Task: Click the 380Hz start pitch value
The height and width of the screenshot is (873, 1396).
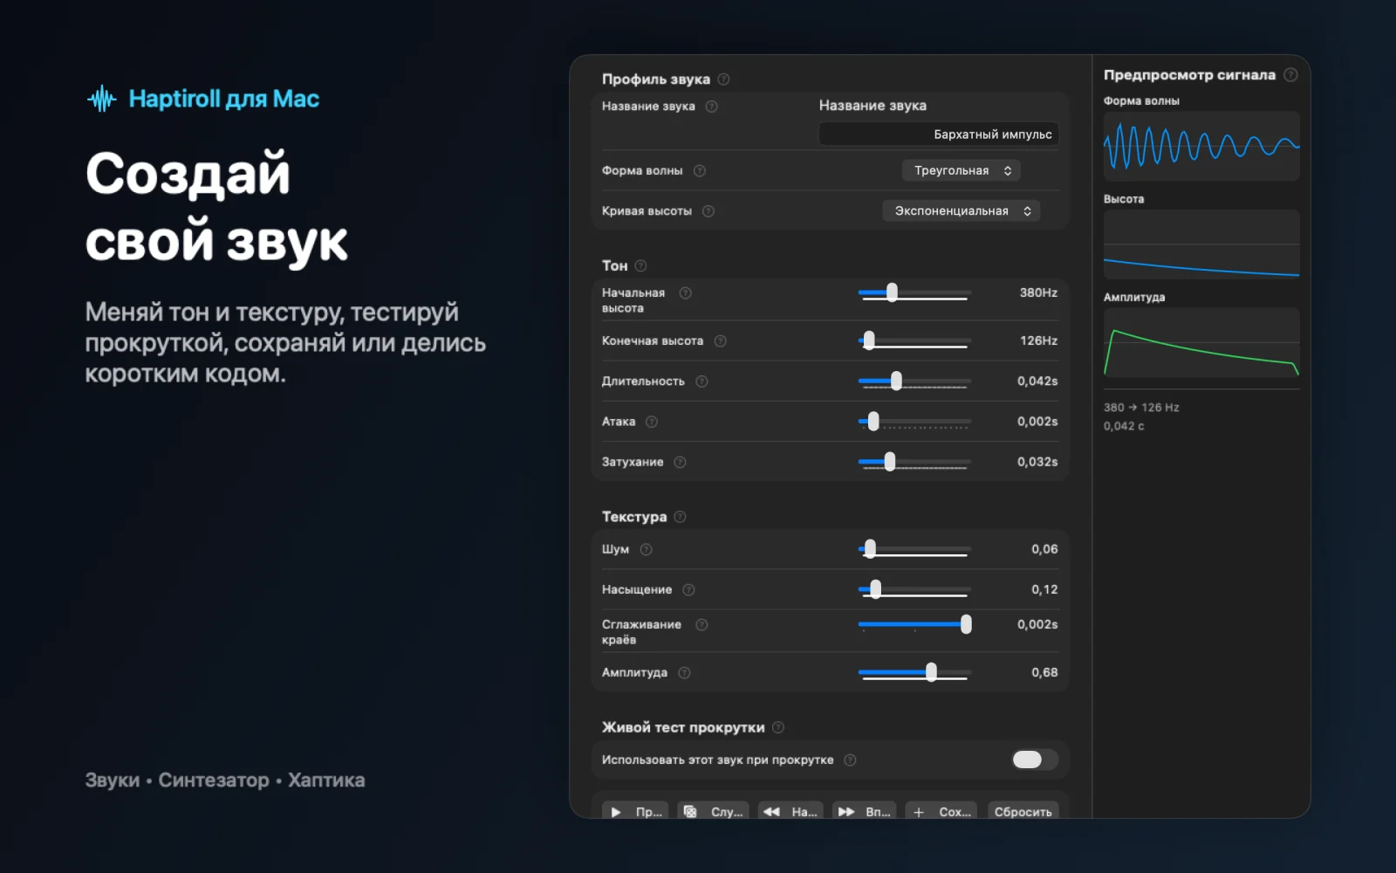Action: [x=1038, y=293]
